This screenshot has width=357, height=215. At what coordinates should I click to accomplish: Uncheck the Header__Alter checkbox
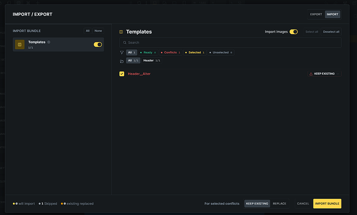[122, 74]
